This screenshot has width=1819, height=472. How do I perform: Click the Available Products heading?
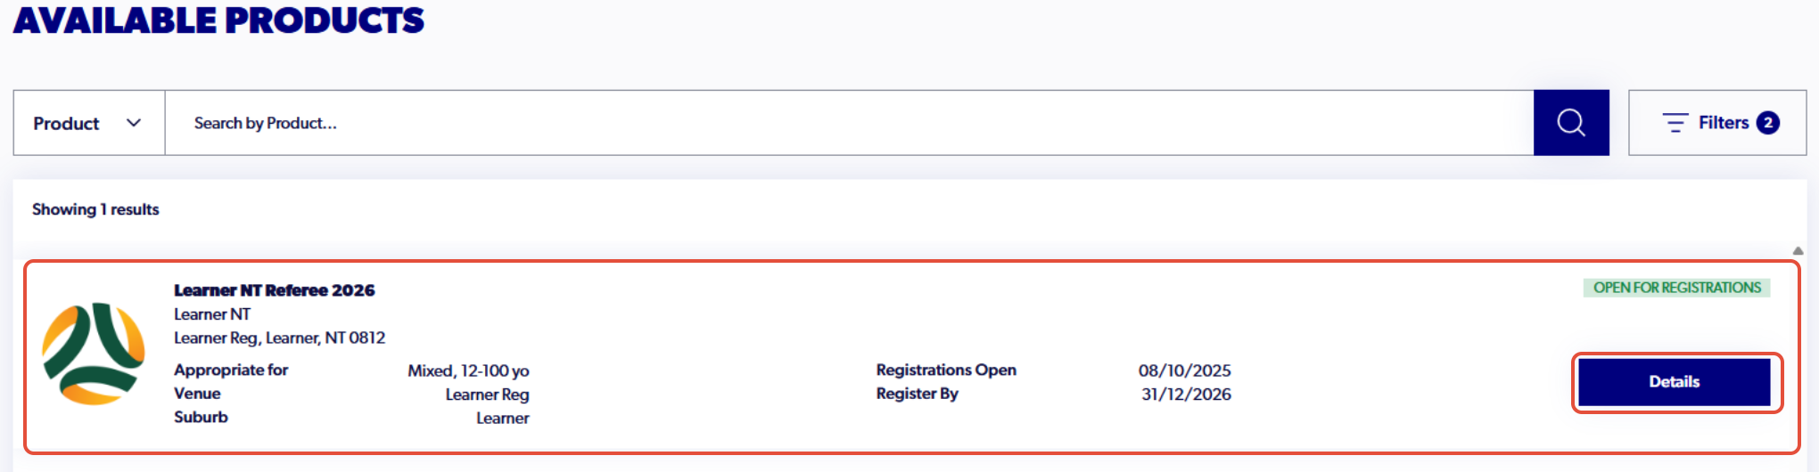coord(218,20)
